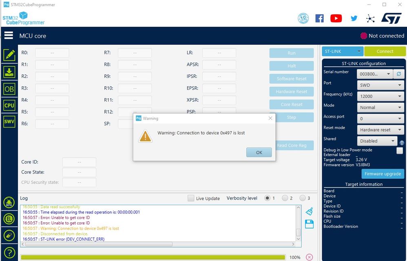Click the Run button
407x261 pixels.
coord(292,53)
